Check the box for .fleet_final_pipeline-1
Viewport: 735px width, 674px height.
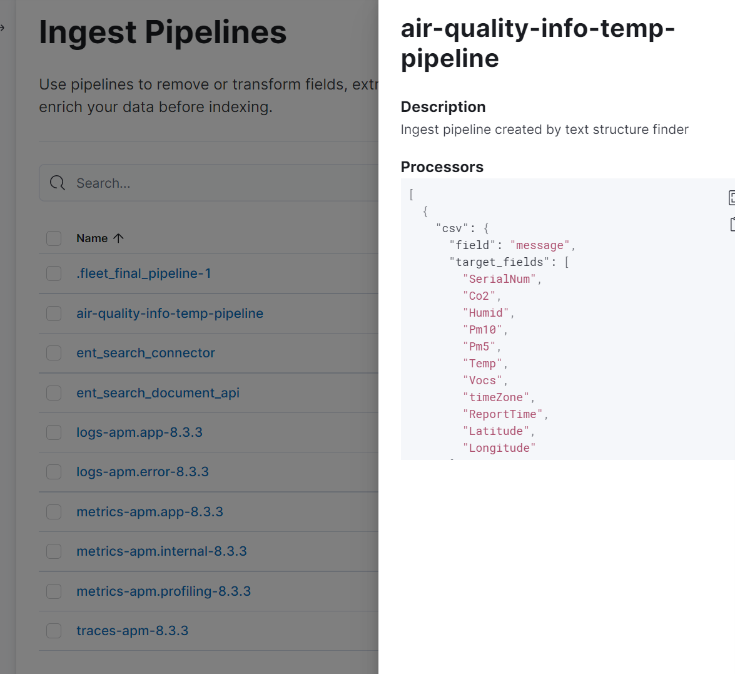(x=54, y=273)
